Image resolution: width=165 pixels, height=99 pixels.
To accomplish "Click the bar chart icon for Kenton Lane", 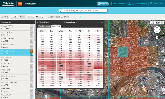I will [x=32, y=60].
